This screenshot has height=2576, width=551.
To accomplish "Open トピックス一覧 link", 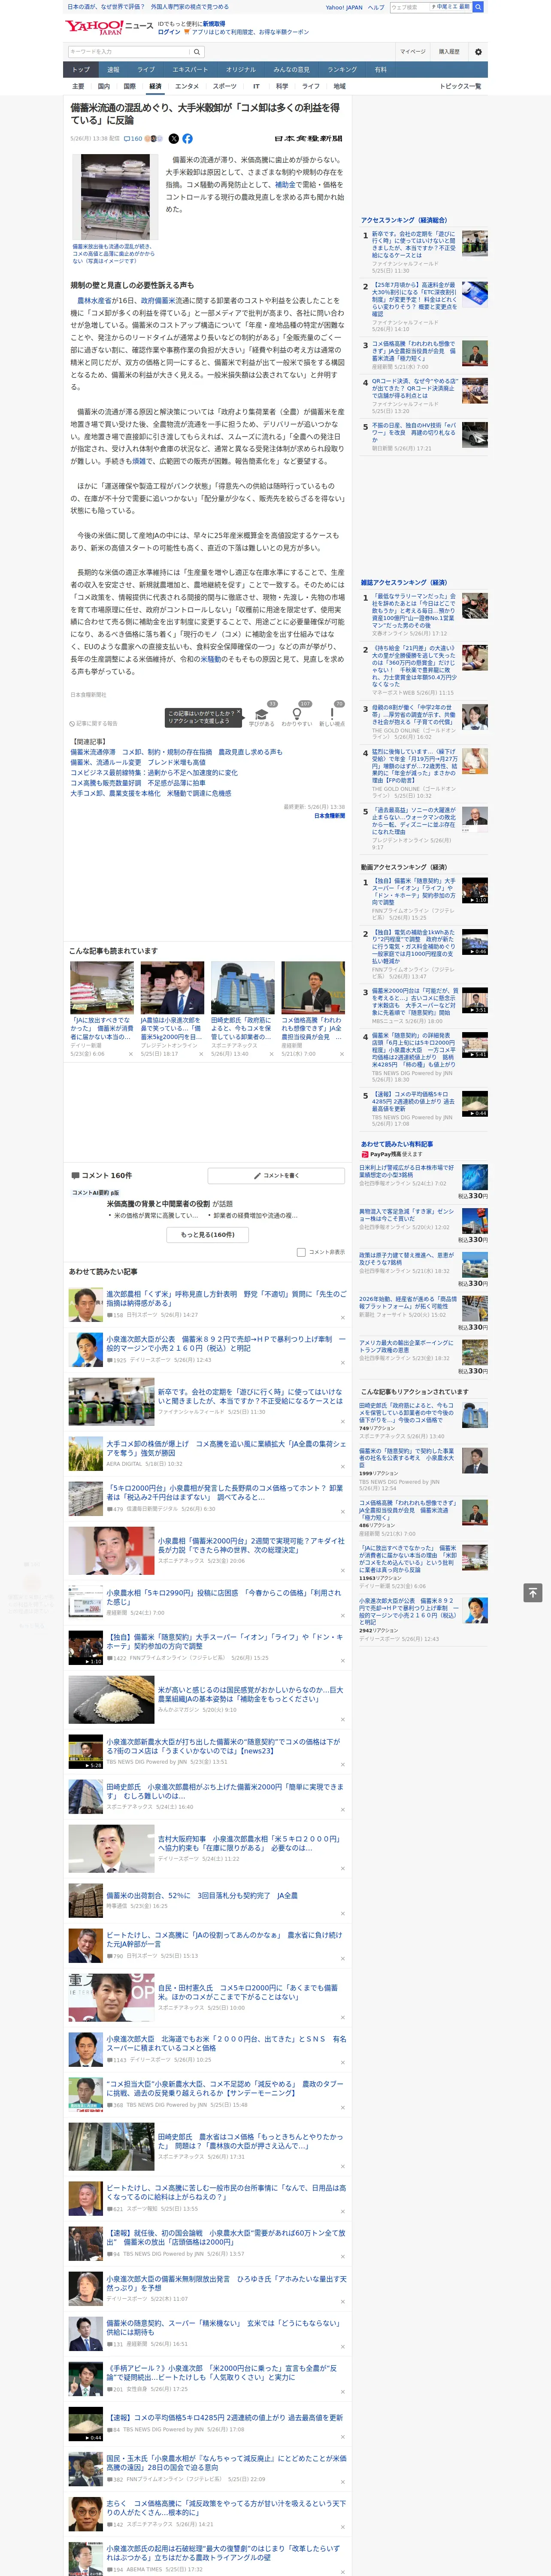I will 461,86.
